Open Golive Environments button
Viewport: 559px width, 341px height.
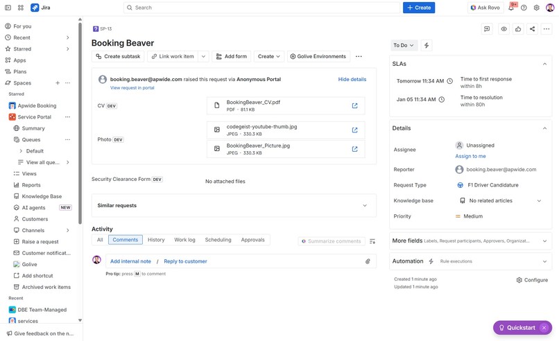click(x=318, y=56)
